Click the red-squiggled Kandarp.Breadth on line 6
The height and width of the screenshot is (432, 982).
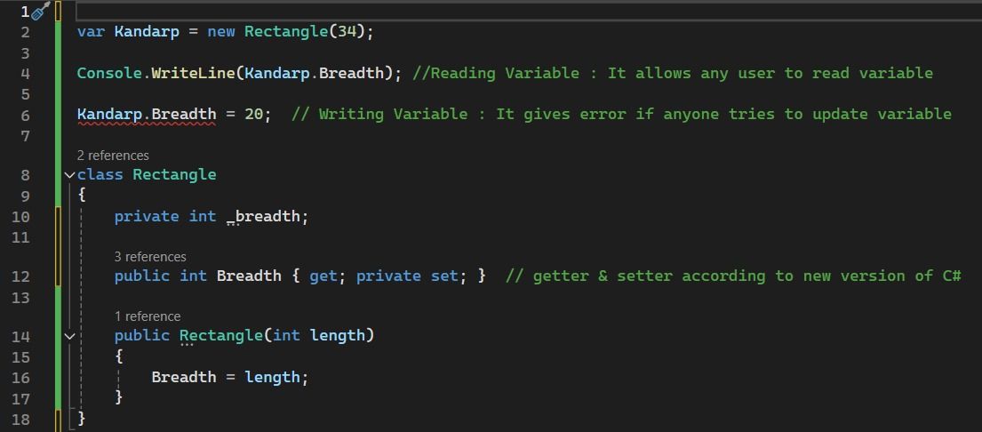[147, 115]
